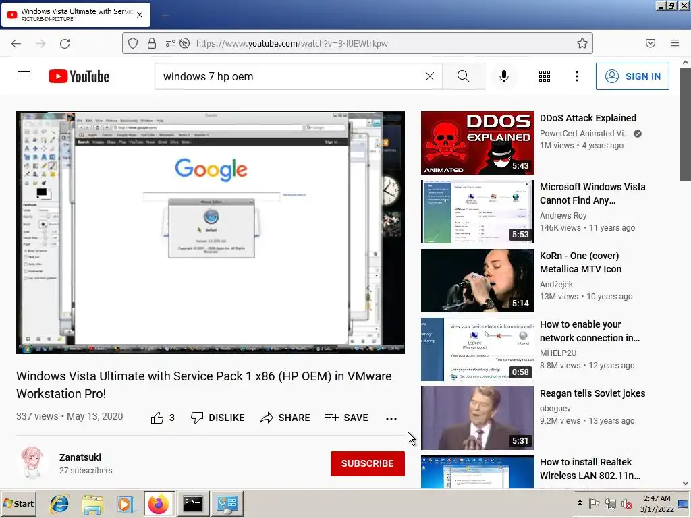Viewport: 691px width, 518px height.
Task: Click the MHELP2U channel name
Action: tap(558, 353)
